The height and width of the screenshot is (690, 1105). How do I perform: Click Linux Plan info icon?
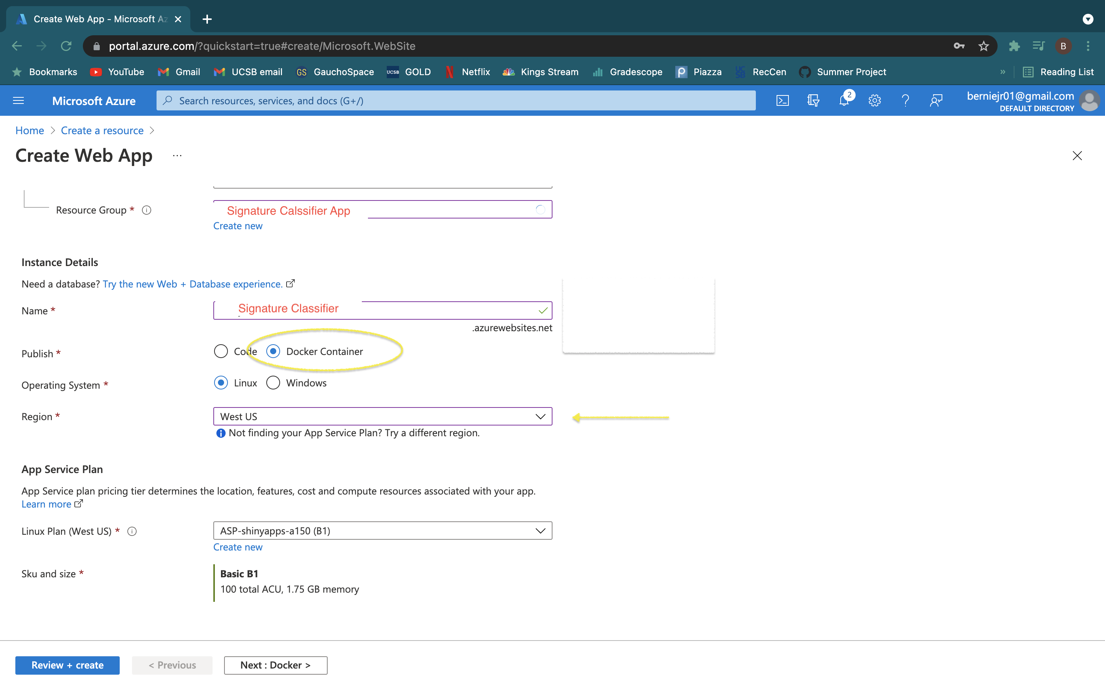coord(132,531)
